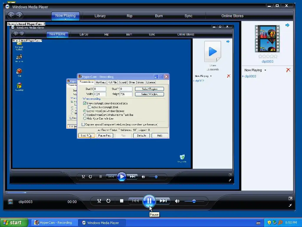302x227 pixels.
Task: Click Pause Rec. button in the video's HyperCam dialog
Action: click(x=105, y=135)
